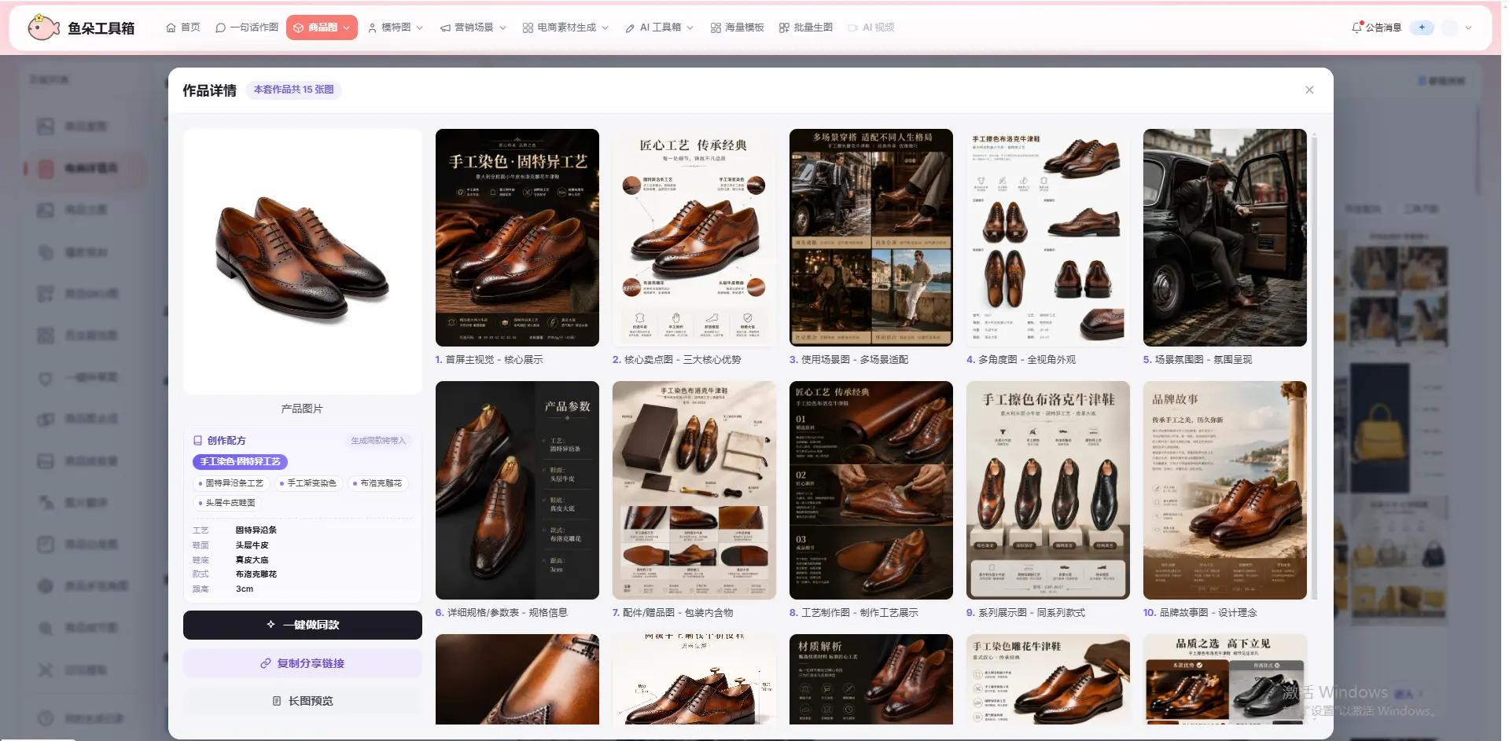Open thumbnail 4 多角度图
The height and width of the screenshot is (741, 1509).
[1048, 237]
